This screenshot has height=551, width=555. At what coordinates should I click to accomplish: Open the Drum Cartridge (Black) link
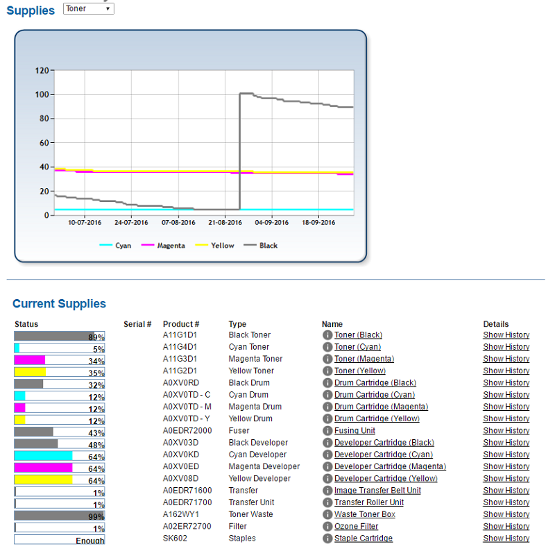click(375, 383)
